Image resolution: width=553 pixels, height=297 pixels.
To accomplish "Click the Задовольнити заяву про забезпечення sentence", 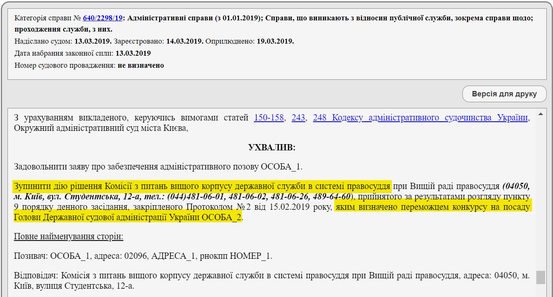I will pos(158,167).
